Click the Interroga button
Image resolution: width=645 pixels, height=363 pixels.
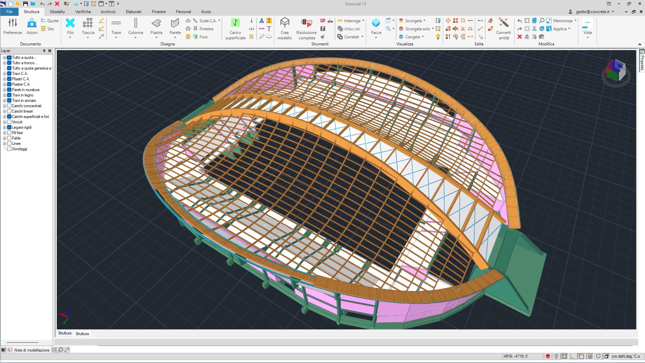[352, 21]
